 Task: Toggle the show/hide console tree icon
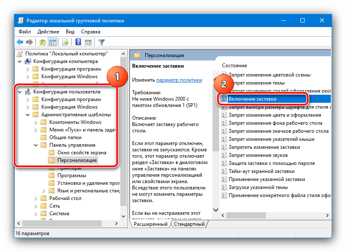click(53, 42)
